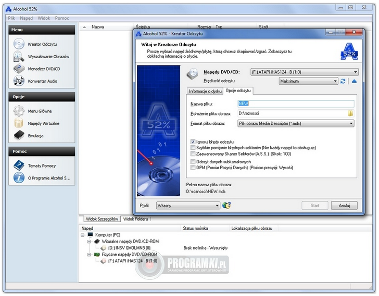Select Komputer (PC) node icon
Screen dimensions: 379x296
(91, 235)
